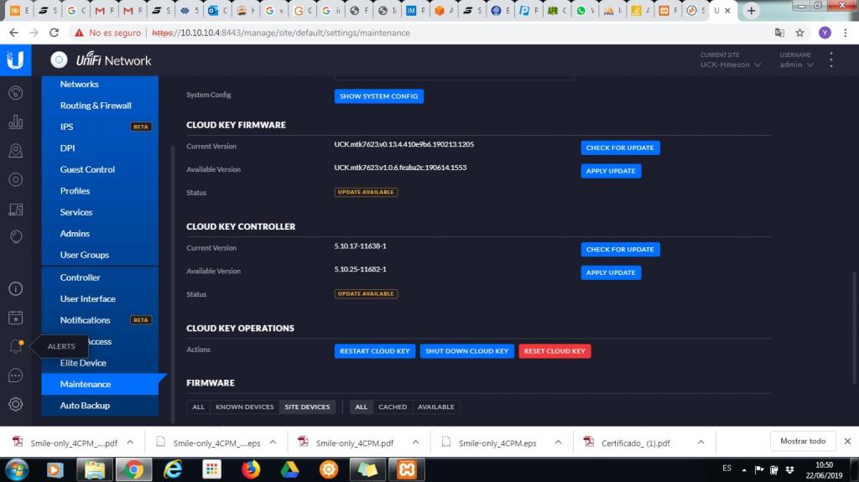Viewport: 859px width, 482px height.
Task: Open the live chat support icon
Action: pyautogui.click(x=15, y=376)
